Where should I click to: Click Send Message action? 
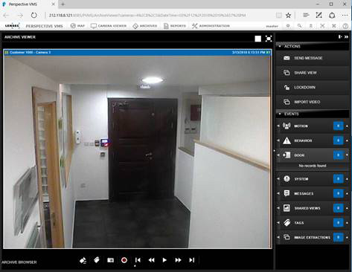(x=313, y=58)
